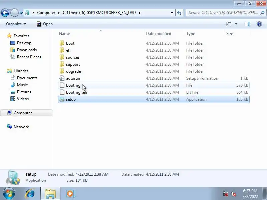Select the support folder icon

coord(62,64)
